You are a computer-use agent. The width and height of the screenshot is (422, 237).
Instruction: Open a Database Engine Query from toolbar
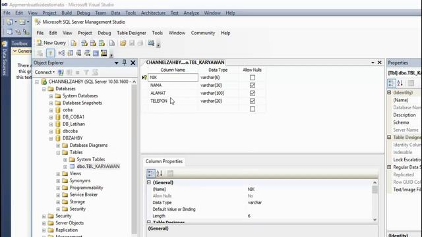[x=73, y=43]
